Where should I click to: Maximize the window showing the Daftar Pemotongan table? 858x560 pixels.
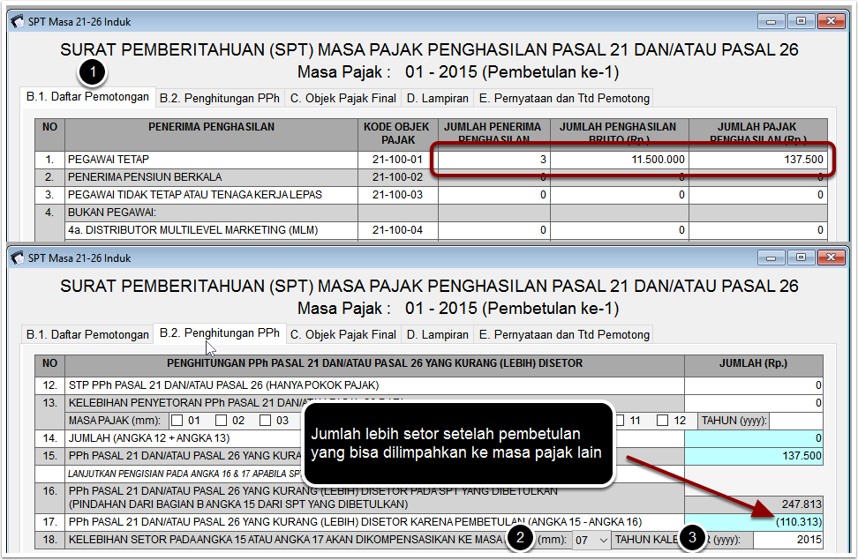802,21
